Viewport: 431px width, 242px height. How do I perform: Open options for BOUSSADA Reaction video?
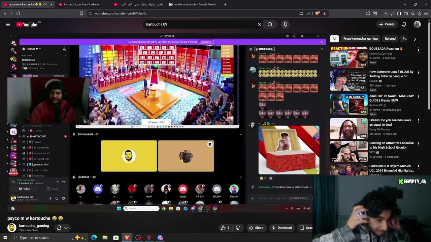click(x=418, y=49)
